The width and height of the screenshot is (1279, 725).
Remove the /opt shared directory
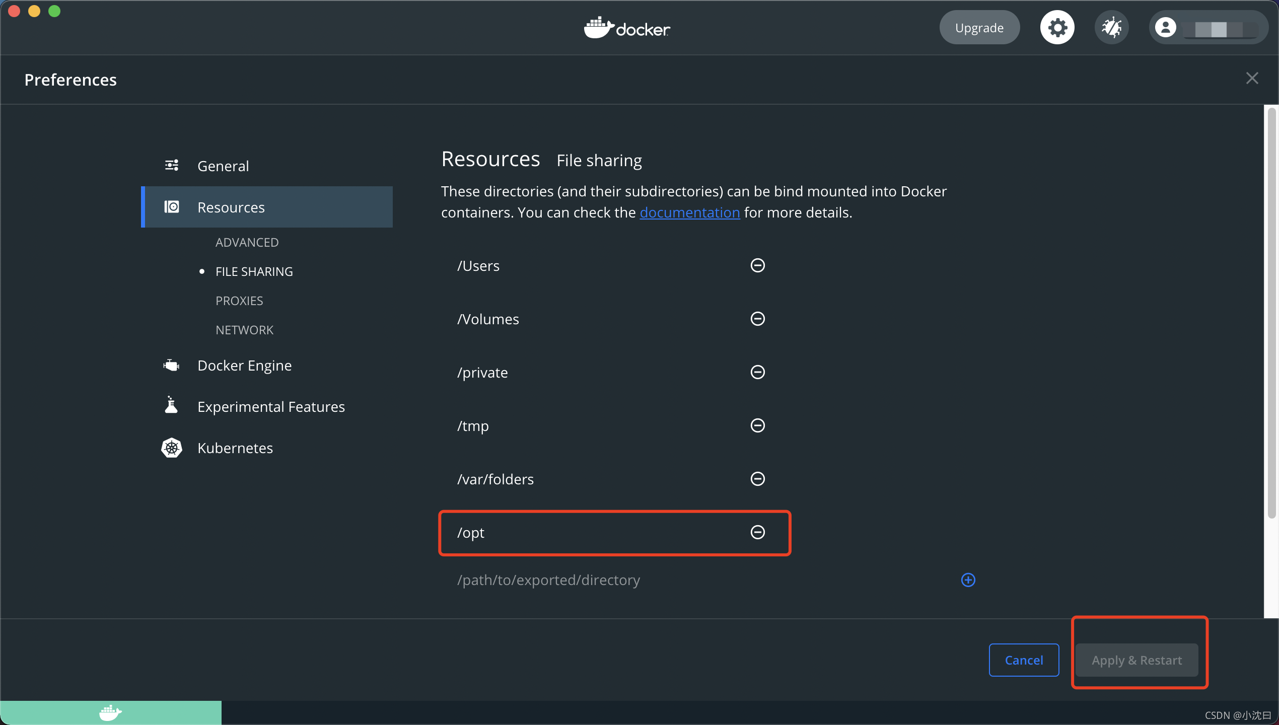tap(757, 532)
